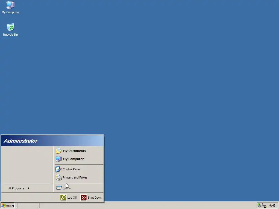The height and width of the screenshot is (209, 279).
Task: Click the Run window icon
Action: (58, 188)
